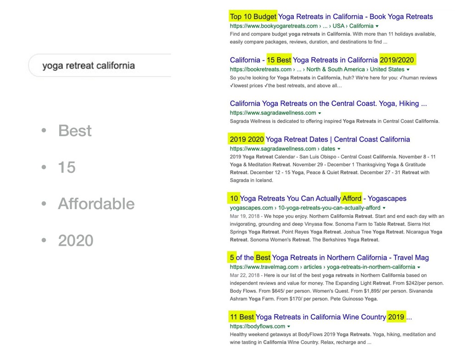Click snippet 'Sagrada Wellness is dedicated to offering'
The height and width of the screenshot is (353, 470).
(x=335, y=121)
